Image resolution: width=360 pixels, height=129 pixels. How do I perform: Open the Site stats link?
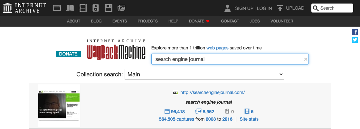coord(249,119)
